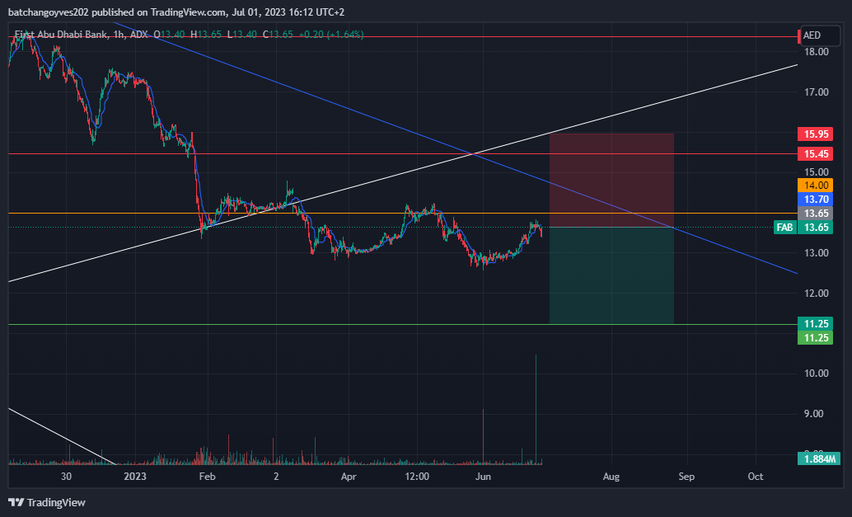Click the AED currency selector
Image resolution: width=852 pixels, height=517 pixels.
coord(820,35)
